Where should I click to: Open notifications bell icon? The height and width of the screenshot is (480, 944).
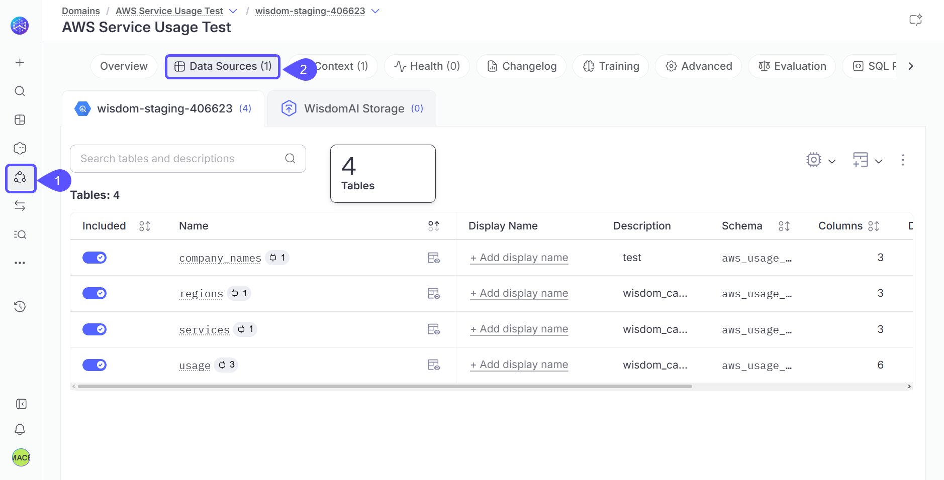(20, 430)
